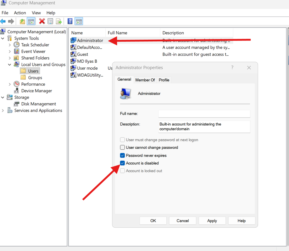Click inside the Full name input field
The image size is (289, 251).
pos(204,114)
